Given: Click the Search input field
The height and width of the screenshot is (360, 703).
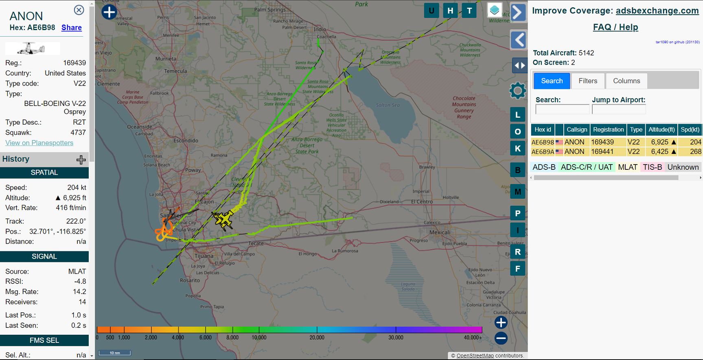Looking at the screenshot, I should click(x=562, y=110).
